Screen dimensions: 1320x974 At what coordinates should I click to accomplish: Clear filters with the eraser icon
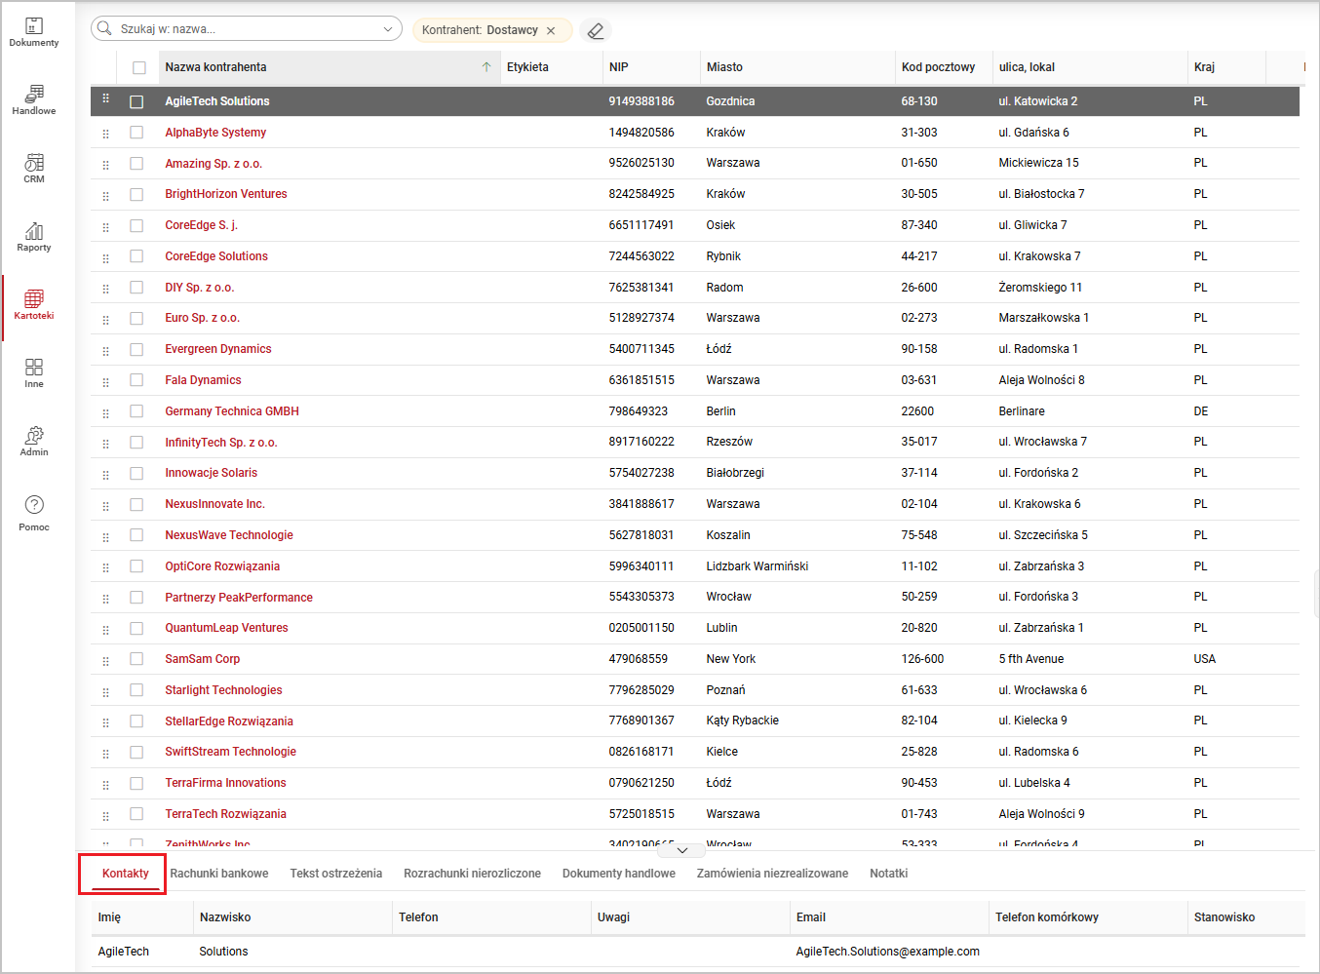596,30
